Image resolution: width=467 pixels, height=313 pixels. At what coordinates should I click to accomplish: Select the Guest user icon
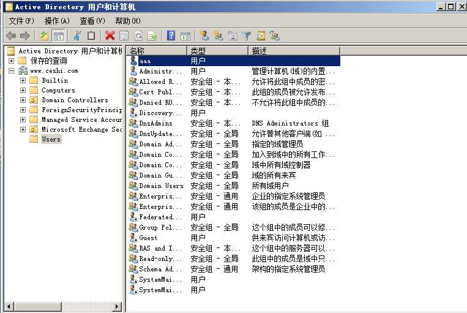[x=133, y=238]
